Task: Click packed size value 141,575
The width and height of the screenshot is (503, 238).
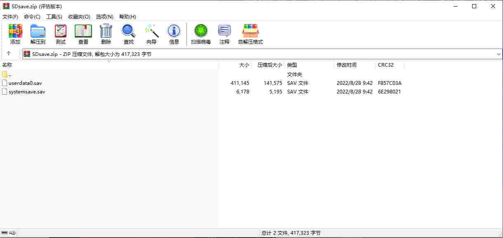Action: pyautogui.click(x=273, y=83)
